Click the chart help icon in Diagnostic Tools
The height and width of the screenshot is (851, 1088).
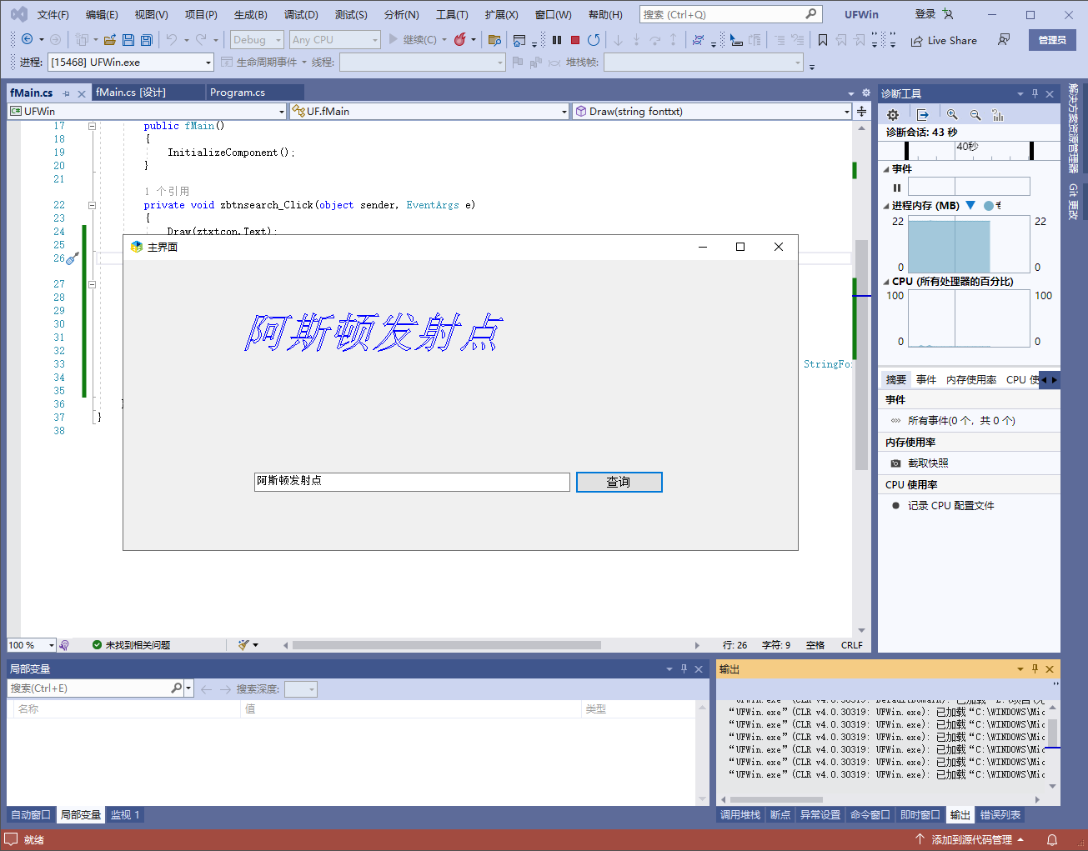pos(998,115)
